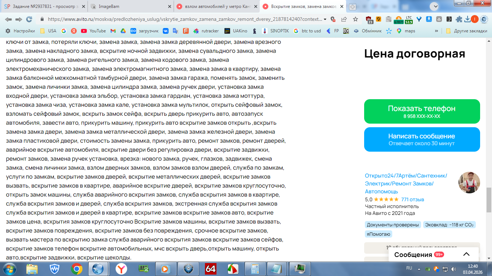Switch to the ImageBam tab
Screen dimensions: 492x276
[130, 6]
